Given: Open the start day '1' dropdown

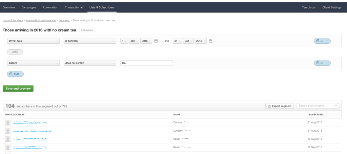Looking at the screenshot, I should point(124,41).
